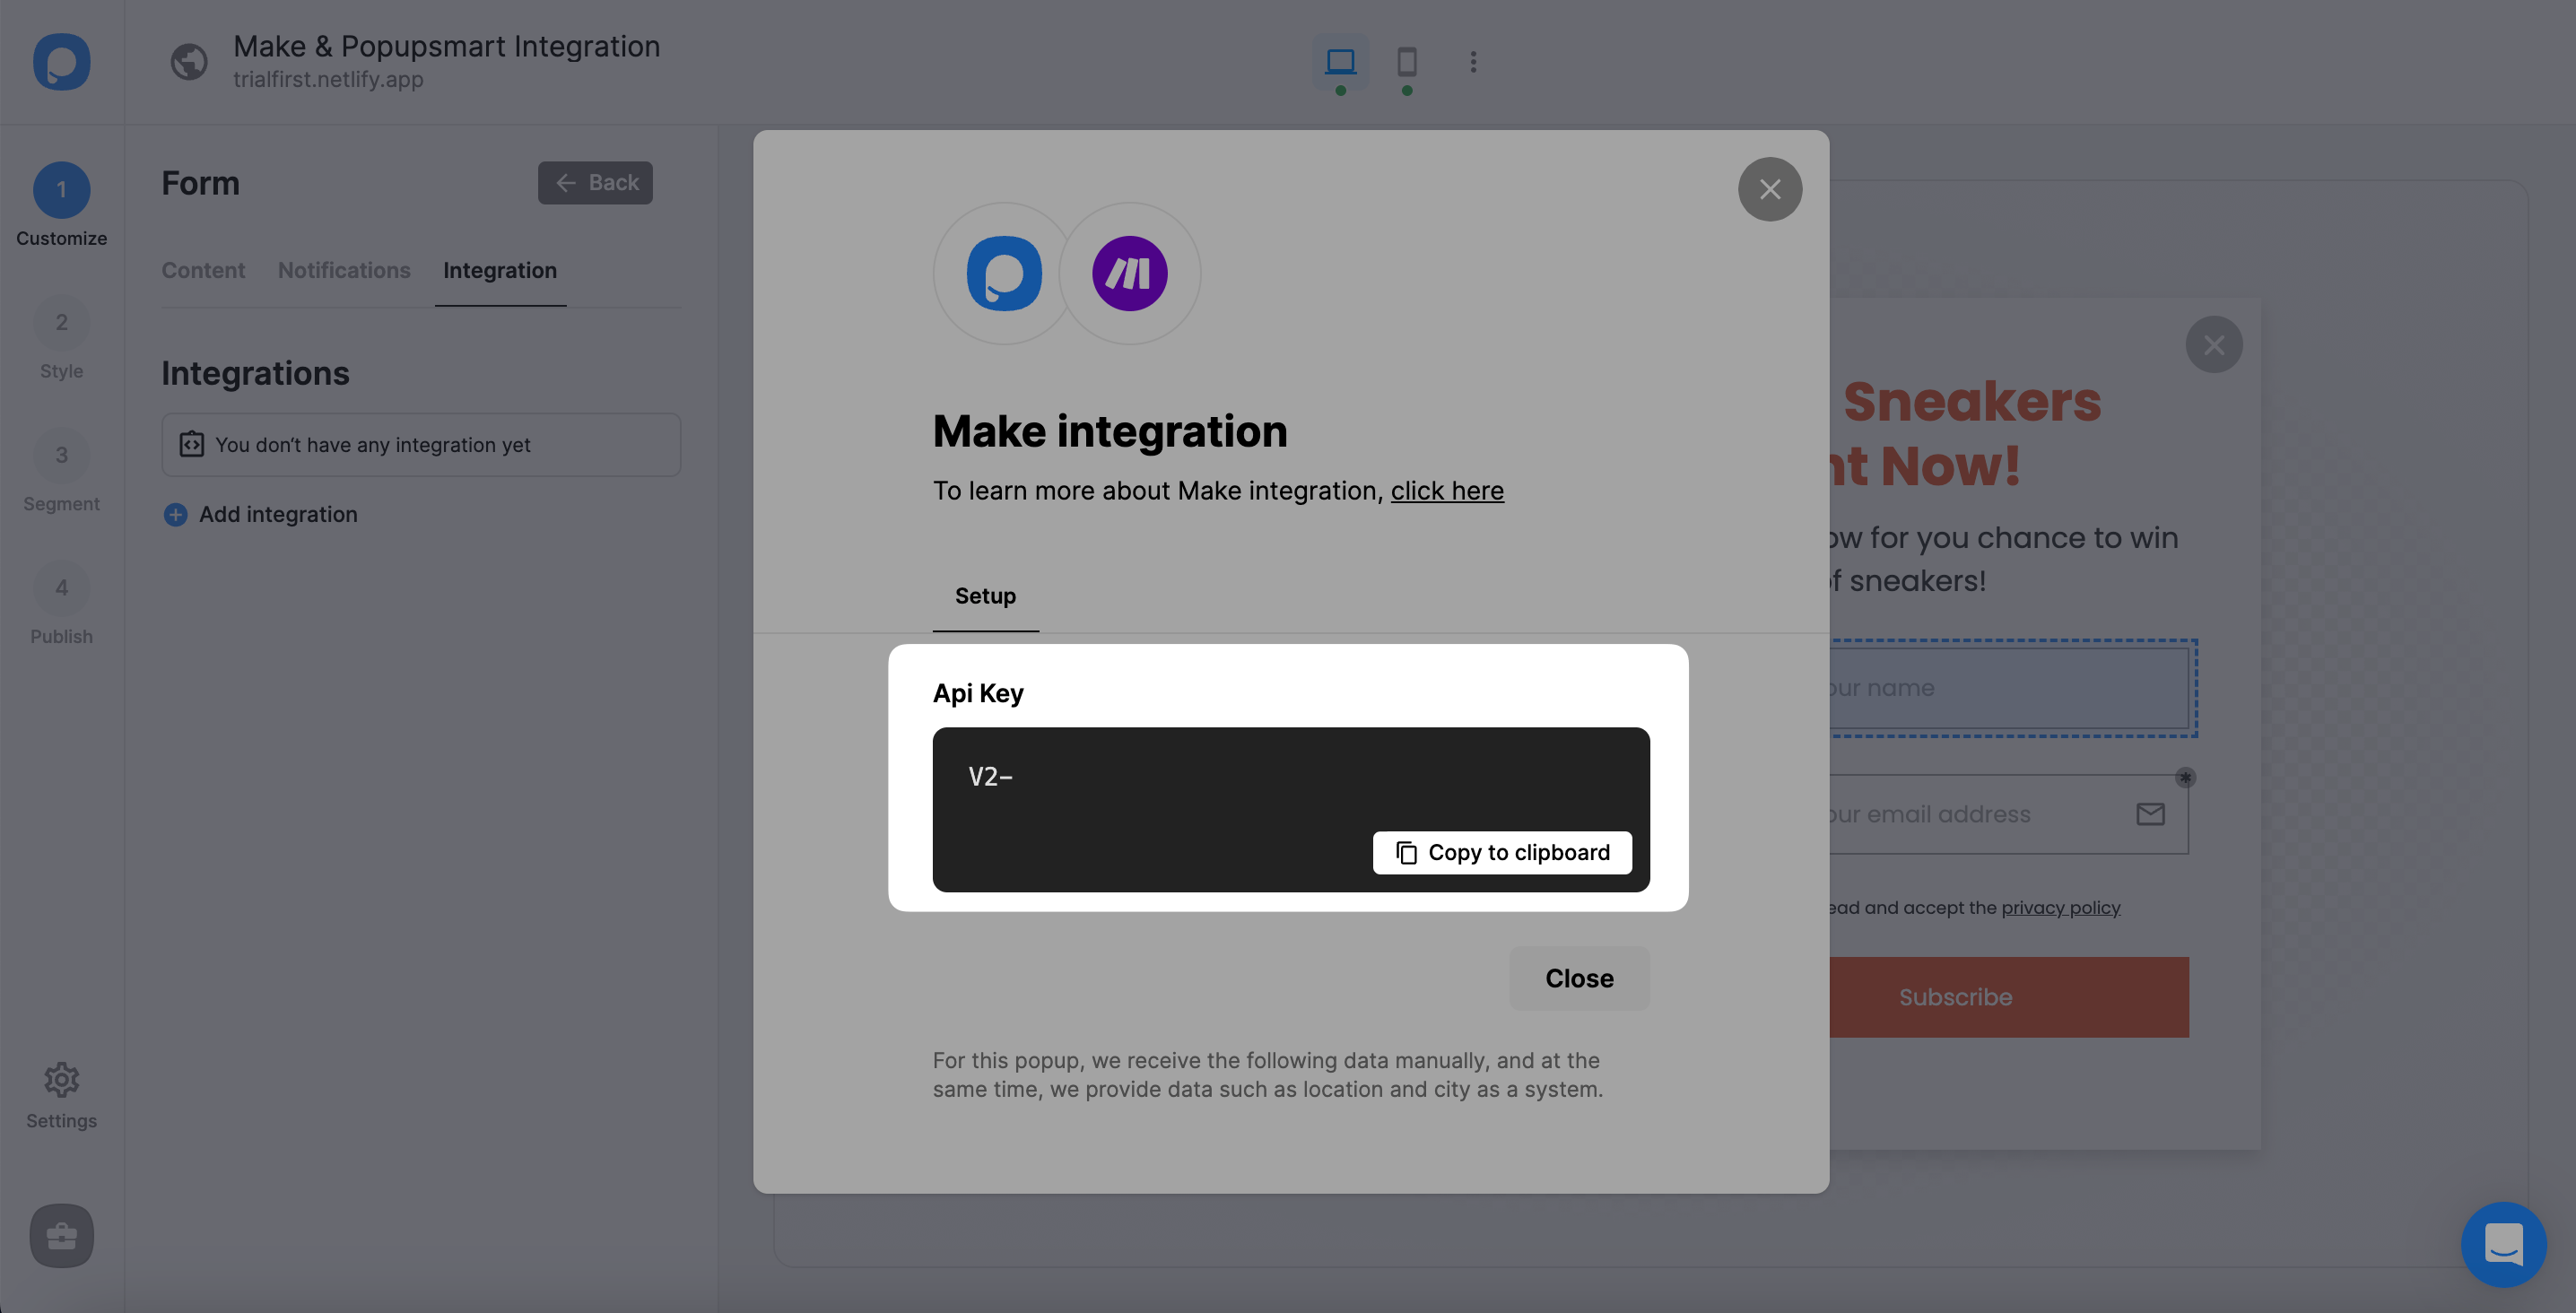Click the Setup tab in integration dialog
This screenshot has width=2576, height=1313.
[x=987, y=595]
